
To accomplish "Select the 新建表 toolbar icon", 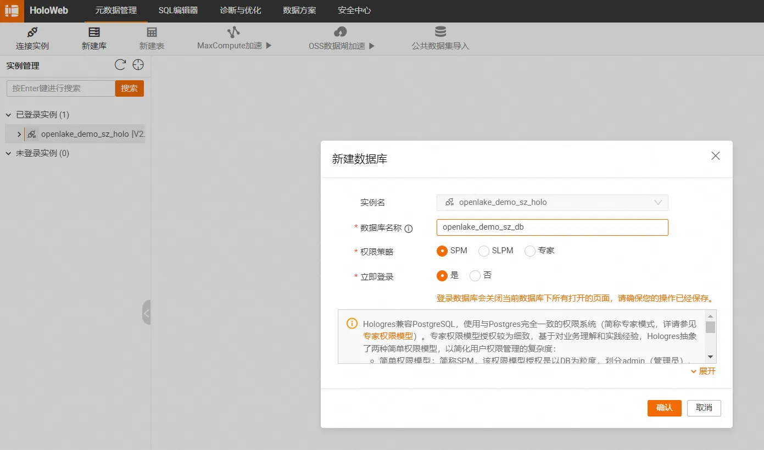I will pyautogui.click(x=152, y=32).
